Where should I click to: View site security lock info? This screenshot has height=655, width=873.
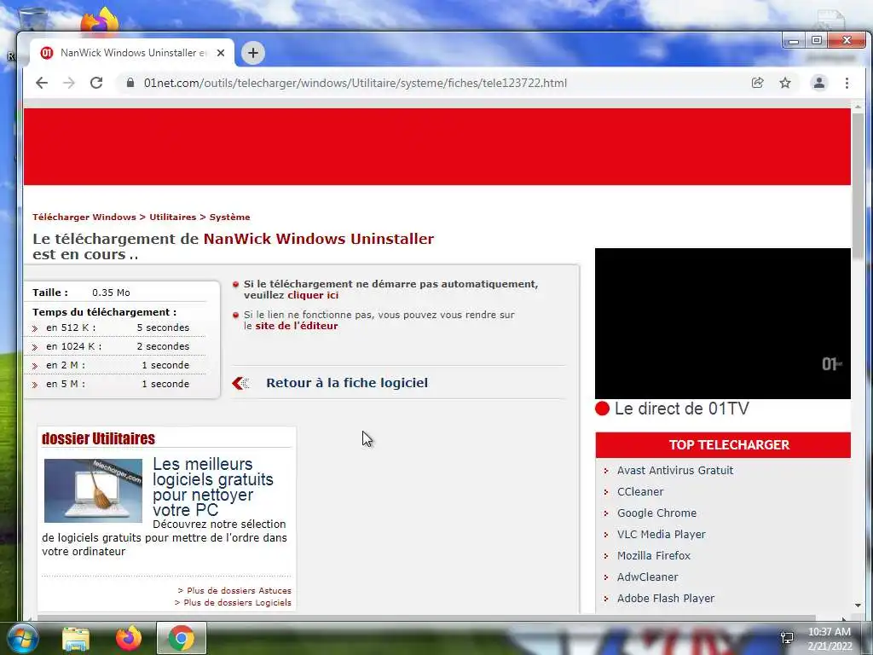point(130,83)
